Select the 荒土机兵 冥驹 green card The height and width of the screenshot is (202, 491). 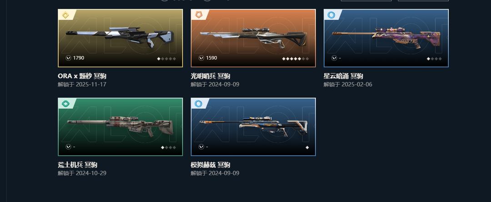click(x=120, y=127)
